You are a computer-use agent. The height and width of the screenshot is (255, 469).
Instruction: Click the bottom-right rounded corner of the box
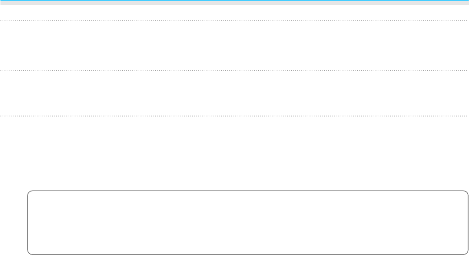[467, 253]
